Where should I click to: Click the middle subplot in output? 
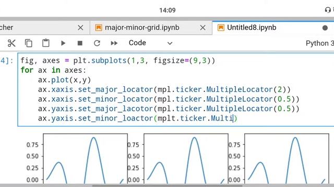pyautogui.click(x=186, y=158)
